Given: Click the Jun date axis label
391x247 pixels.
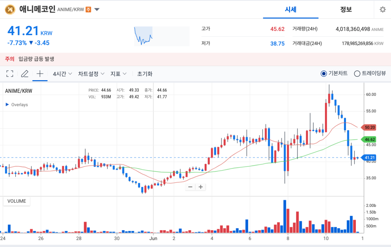Looking at the screenshot, I should coord(153,238).
